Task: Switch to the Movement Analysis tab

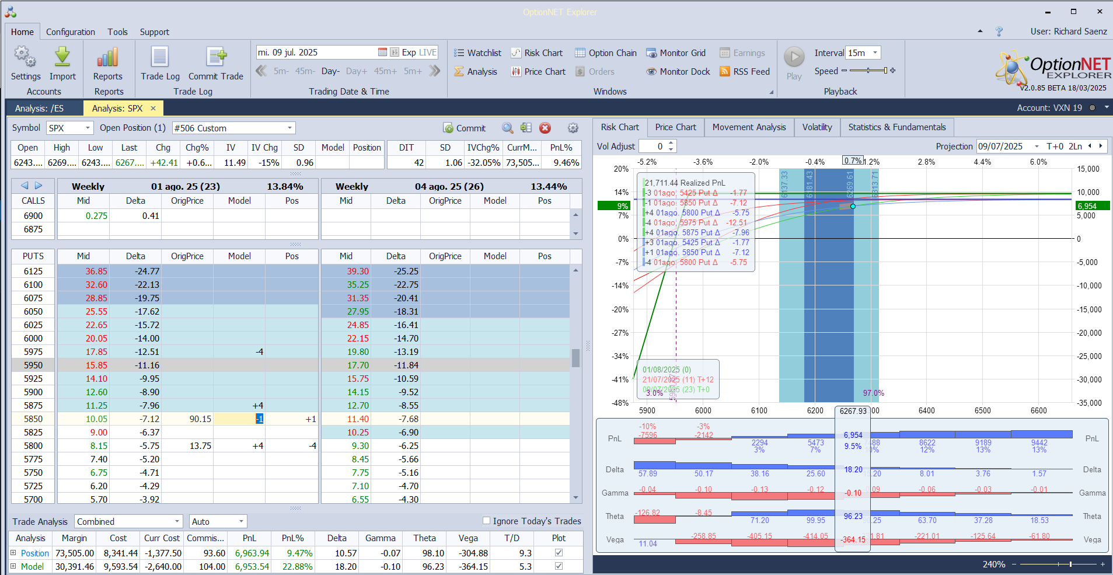Action: click(x=749, y=127)
